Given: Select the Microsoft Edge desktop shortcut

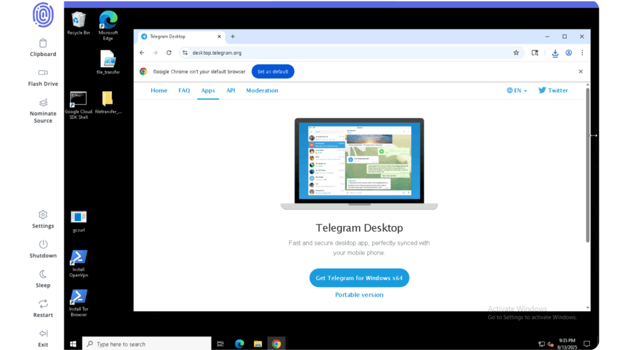Looking at the screenshot, I should (x=108, y=26).
